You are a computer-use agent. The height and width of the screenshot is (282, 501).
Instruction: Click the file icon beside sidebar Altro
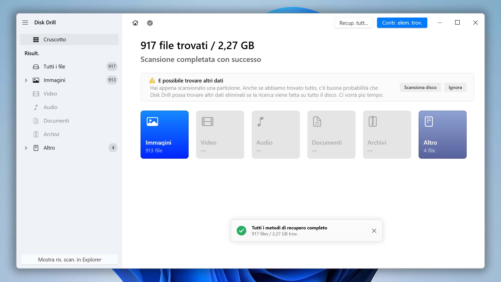36,148
